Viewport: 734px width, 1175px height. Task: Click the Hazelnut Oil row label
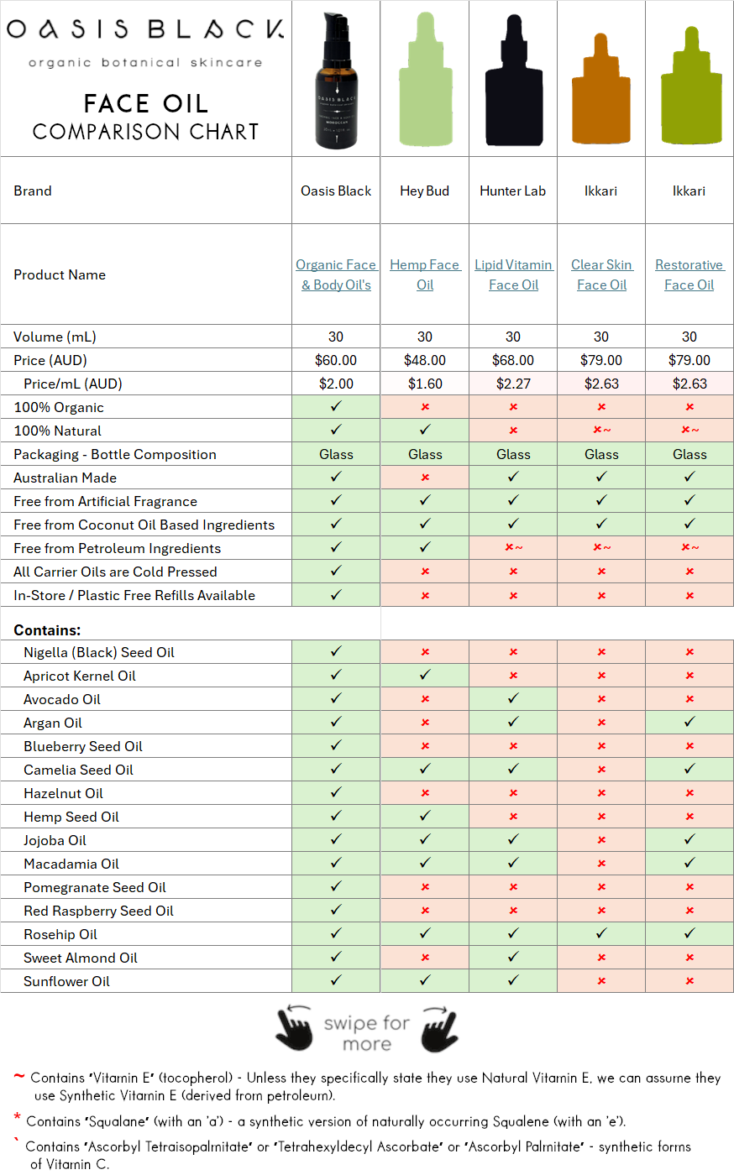click(x=63, y=793)
